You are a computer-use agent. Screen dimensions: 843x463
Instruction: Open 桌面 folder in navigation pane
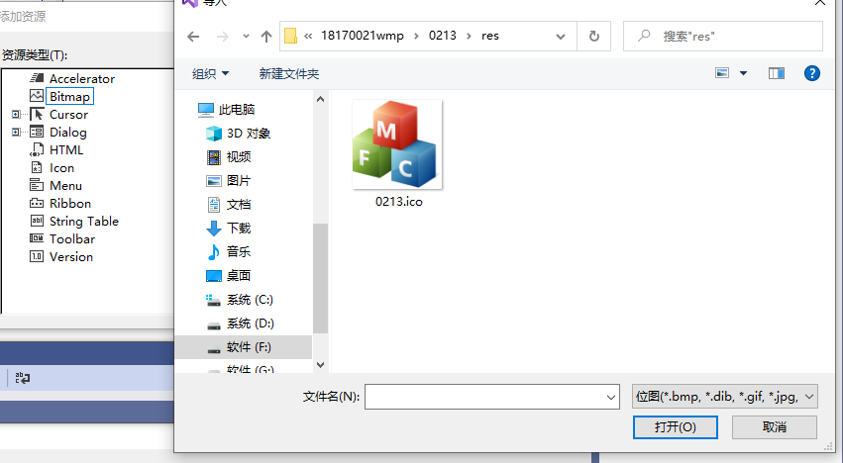pos(229,276)
